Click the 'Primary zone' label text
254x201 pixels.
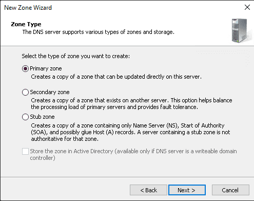pos(46,68)
